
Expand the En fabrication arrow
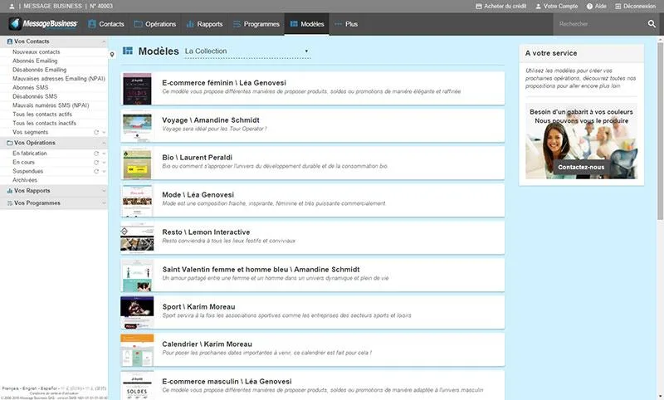coord(105,154)
